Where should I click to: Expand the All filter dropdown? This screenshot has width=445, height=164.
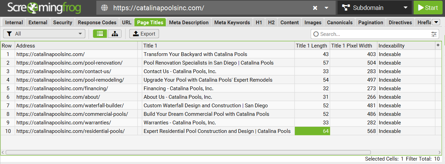click(44, 34)
